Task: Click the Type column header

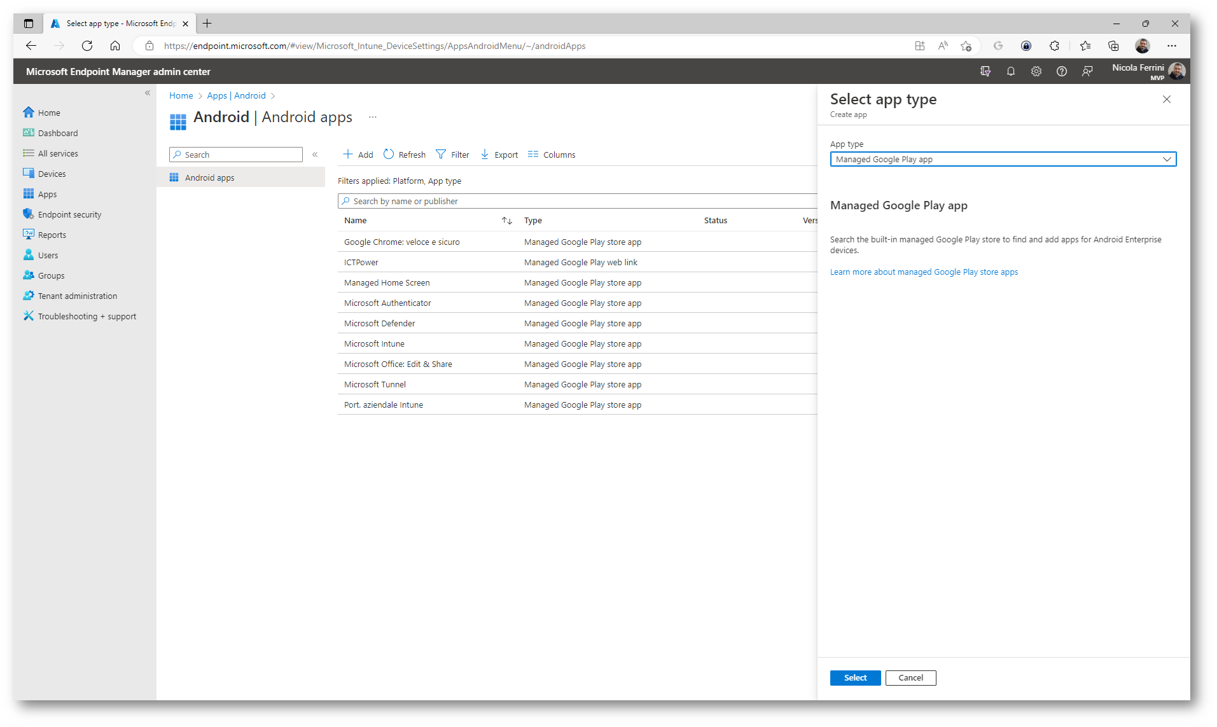Action: [x=533, y=220]
